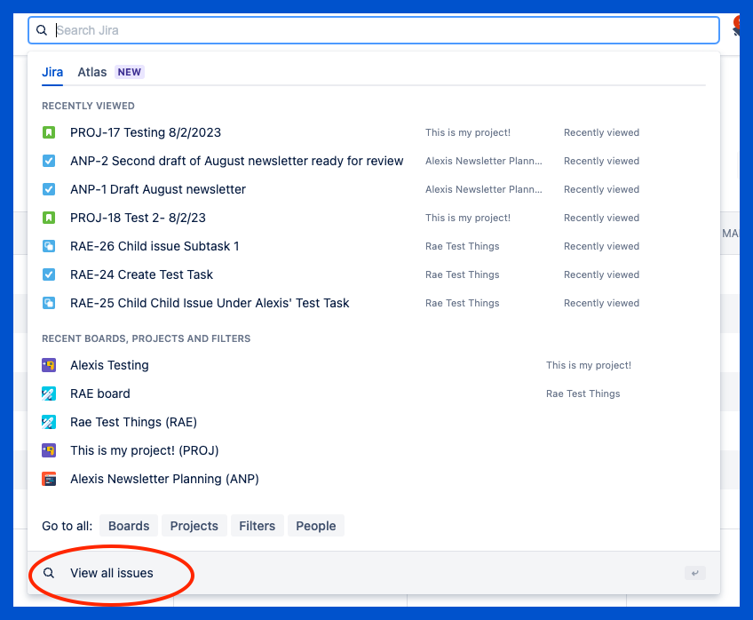Open PROJ-18 Test 2- 8/2/23
The width and height of the screenshot is (753, 620).
coord(138,218)
